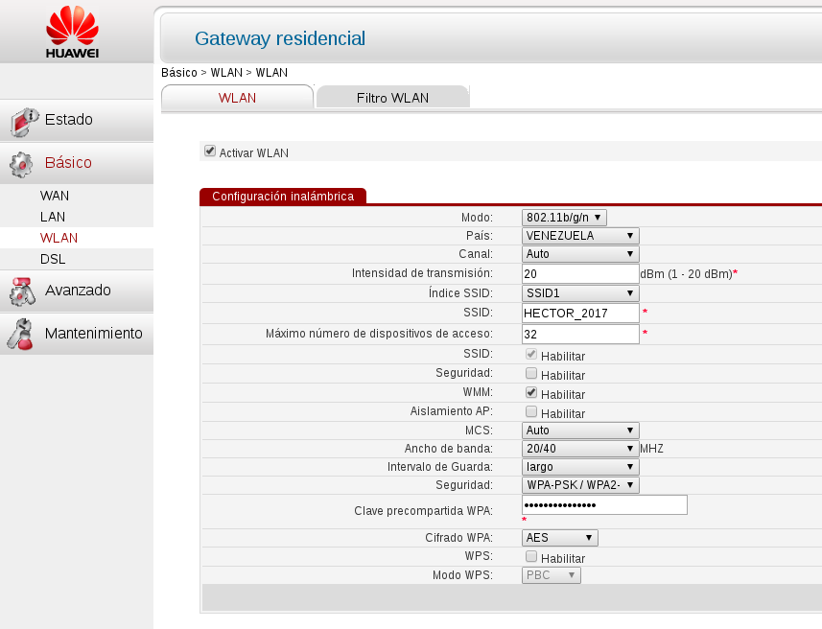The width and height of the screenshot is (822, 629).
Task: Click the Clave precompartida WPA field
Action: click(604, 504)
